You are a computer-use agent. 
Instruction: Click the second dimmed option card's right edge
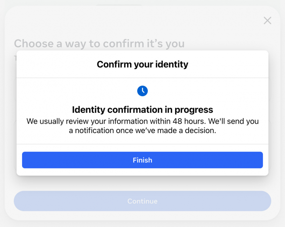(x=270, y=145)
